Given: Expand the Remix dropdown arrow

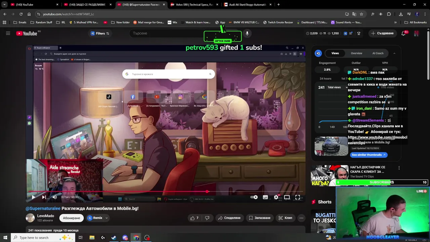Looking at the screenshot, I should click(106, 218).
